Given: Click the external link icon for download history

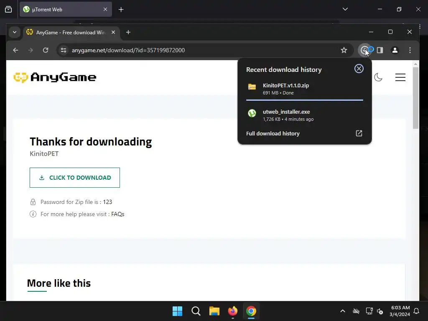Looking at the screenshot, I should pos(359,133).
